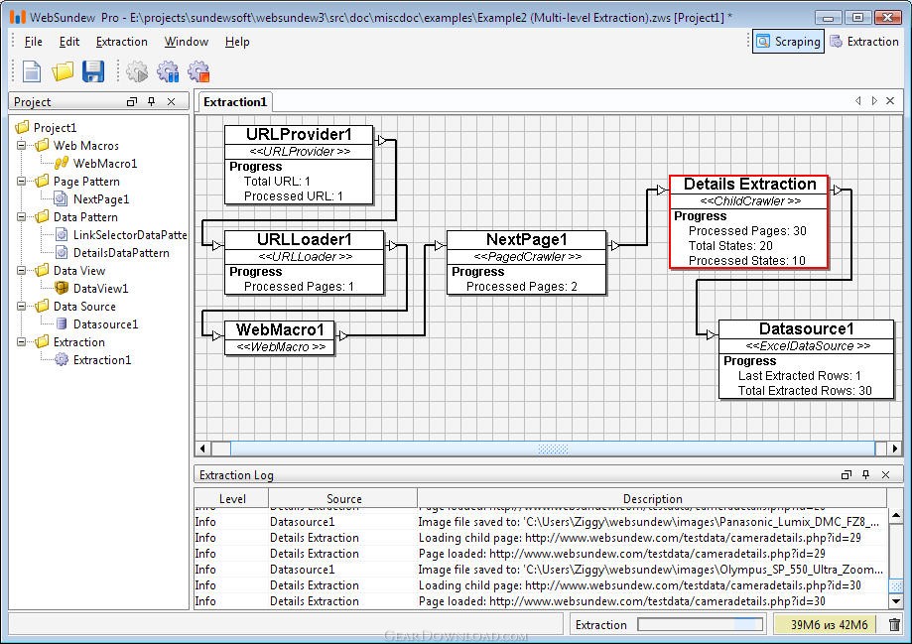912x644 pixels.
Task: Click log row about Olympus_SP_550 image saved
Action: pyautogui.click(x=541, y=570)
